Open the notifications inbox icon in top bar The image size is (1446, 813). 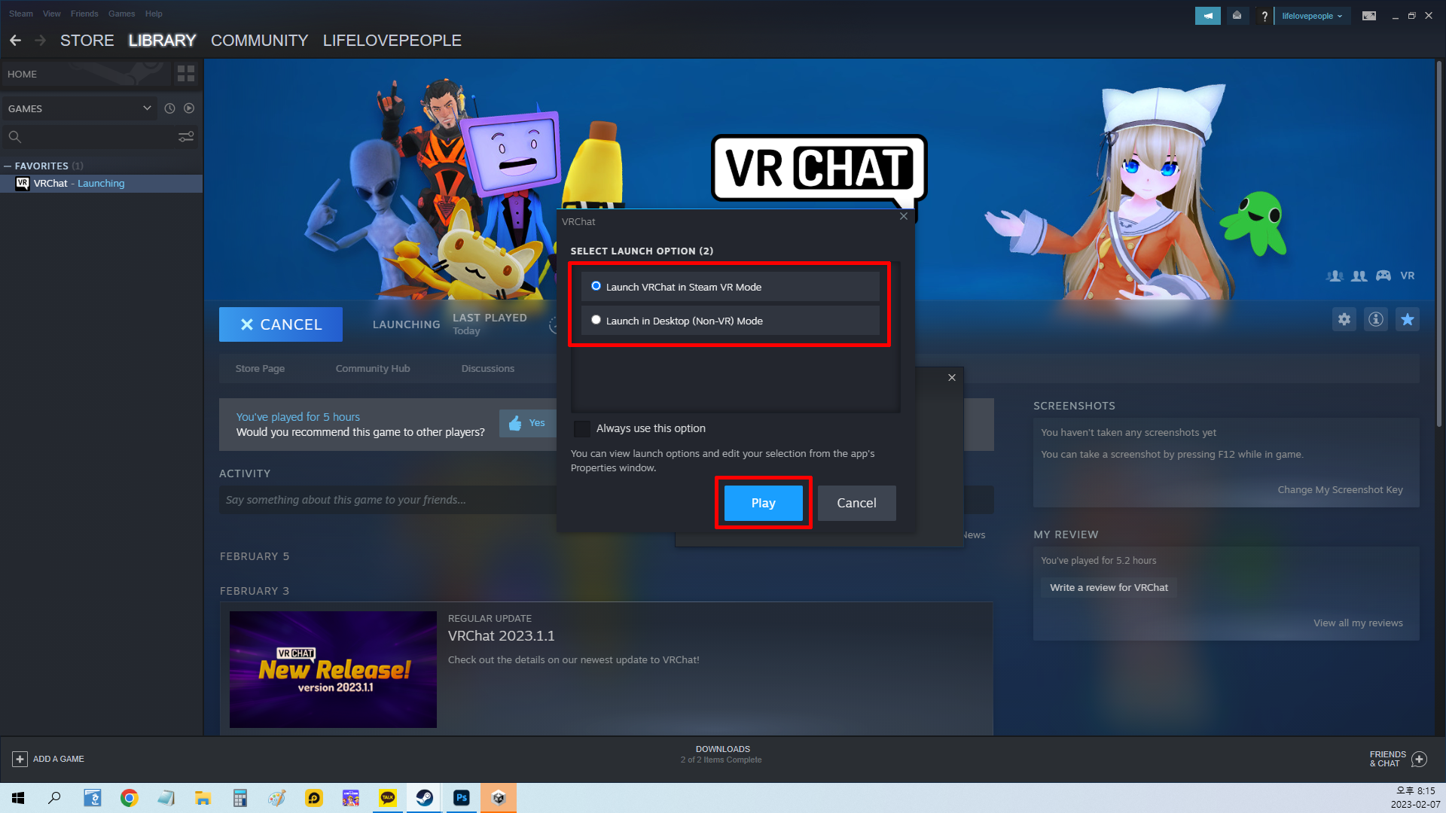click(x=1237, y=16)
